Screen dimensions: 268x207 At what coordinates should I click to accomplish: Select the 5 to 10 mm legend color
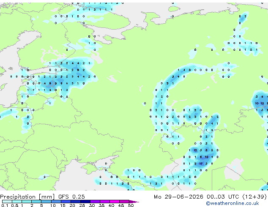point(46,202)
